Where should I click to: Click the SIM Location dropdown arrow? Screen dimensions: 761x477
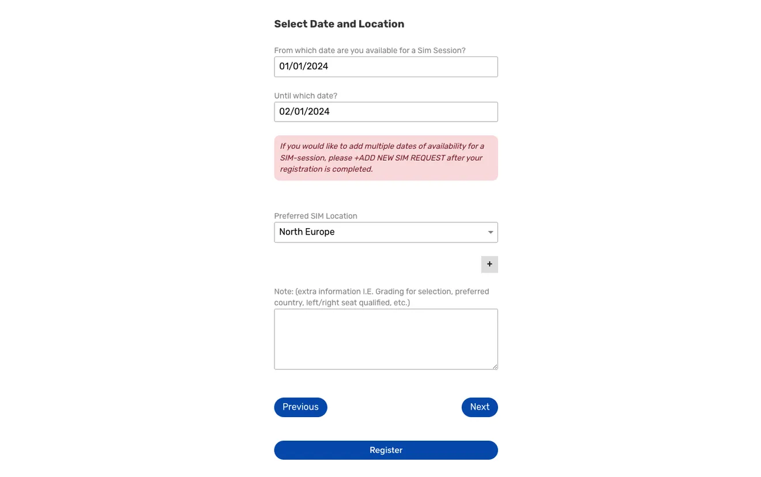[x=491, y=232]
